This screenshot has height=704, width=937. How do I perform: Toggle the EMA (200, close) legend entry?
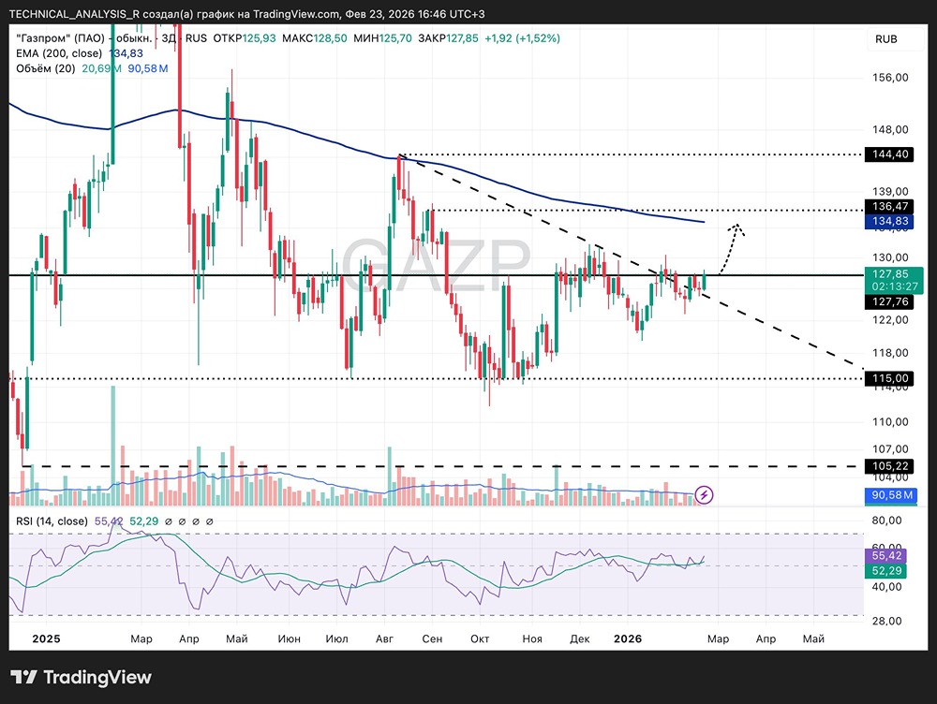click(x=58, y=53)
